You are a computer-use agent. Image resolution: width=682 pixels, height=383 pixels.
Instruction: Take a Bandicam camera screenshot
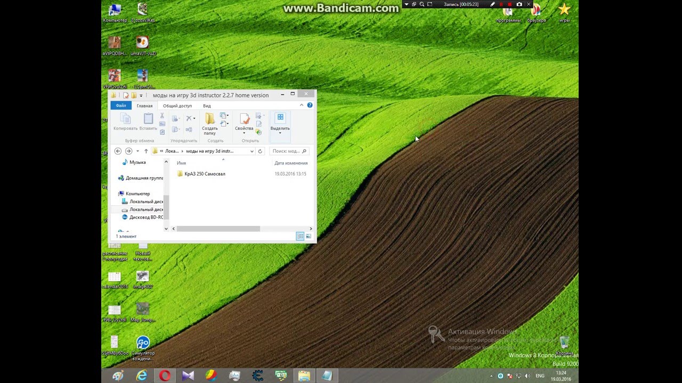(x=519, y=4)
